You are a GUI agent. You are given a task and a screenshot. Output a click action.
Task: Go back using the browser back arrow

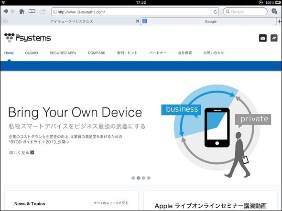click(6, 11)
